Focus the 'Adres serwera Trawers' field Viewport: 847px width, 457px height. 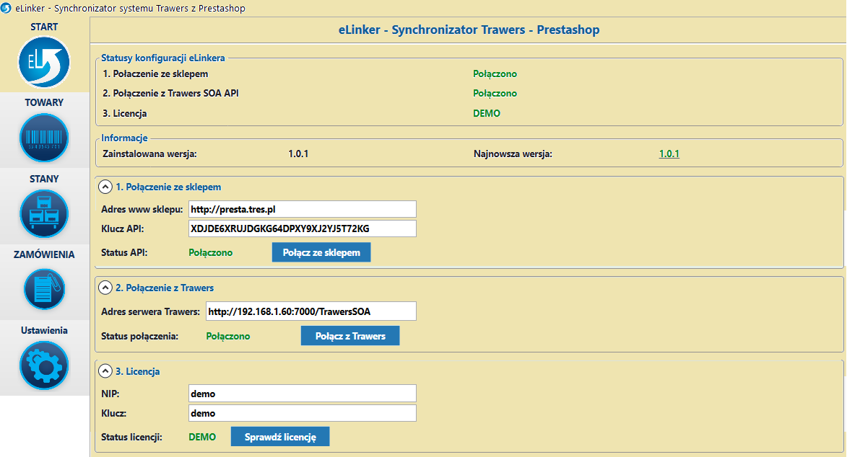[x=311, y=311]
